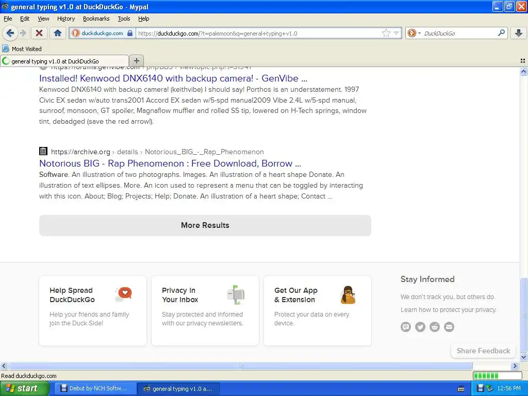Click the horizontal scrollbar right arrow
The height and width of the screenshot is (396, 528).
coord(515,366)
